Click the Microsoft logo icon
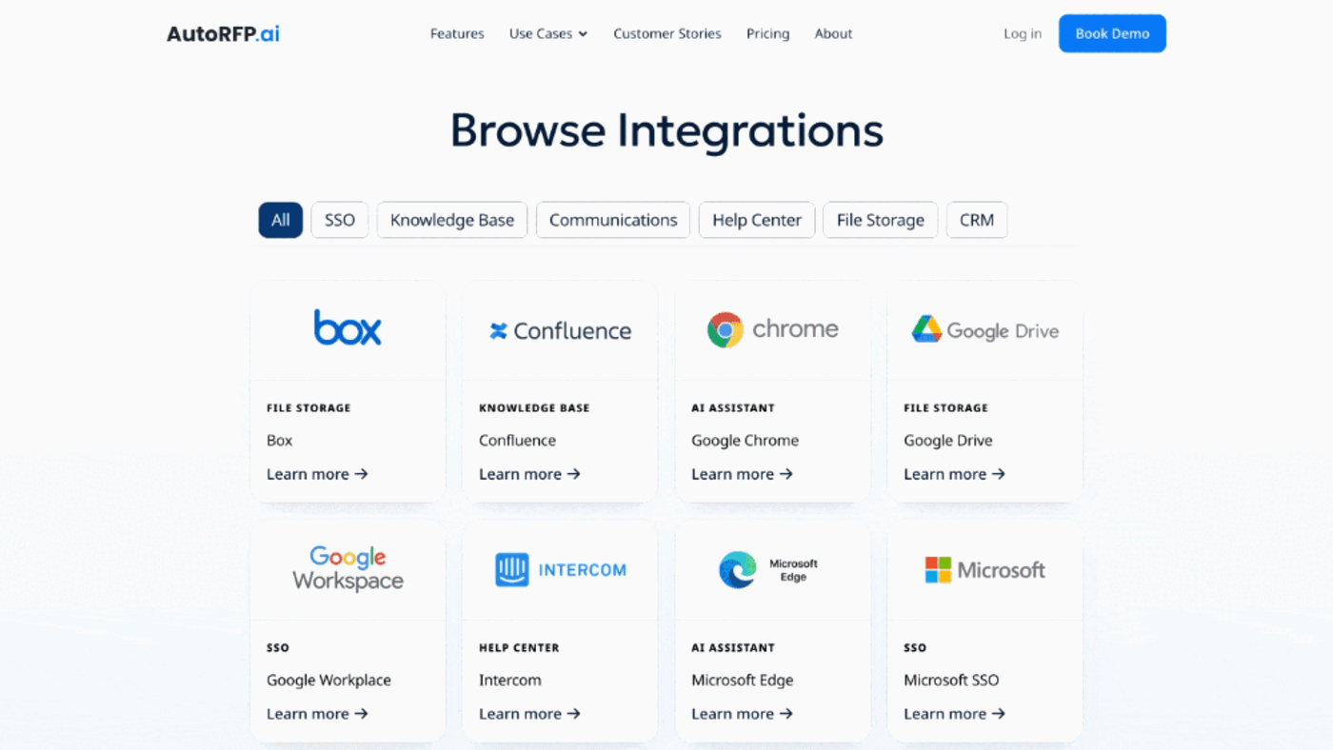 coord(938,569)
